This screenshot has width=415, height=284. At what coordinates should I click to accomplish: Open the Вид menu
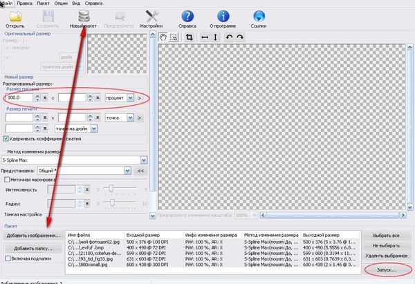[76, 3]
